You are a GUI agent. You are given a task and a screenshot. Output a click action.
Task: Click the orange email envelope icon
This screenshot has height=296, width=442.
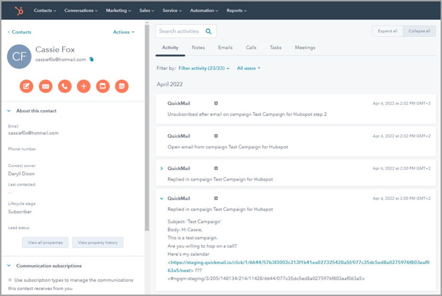pos(45,86)
